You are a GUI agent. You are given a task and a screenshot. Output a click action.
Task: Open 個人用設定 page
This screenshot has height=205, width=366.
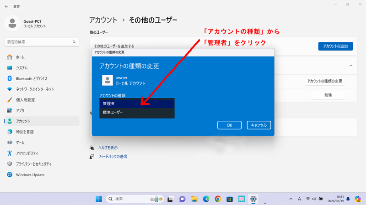coord(25,100)
